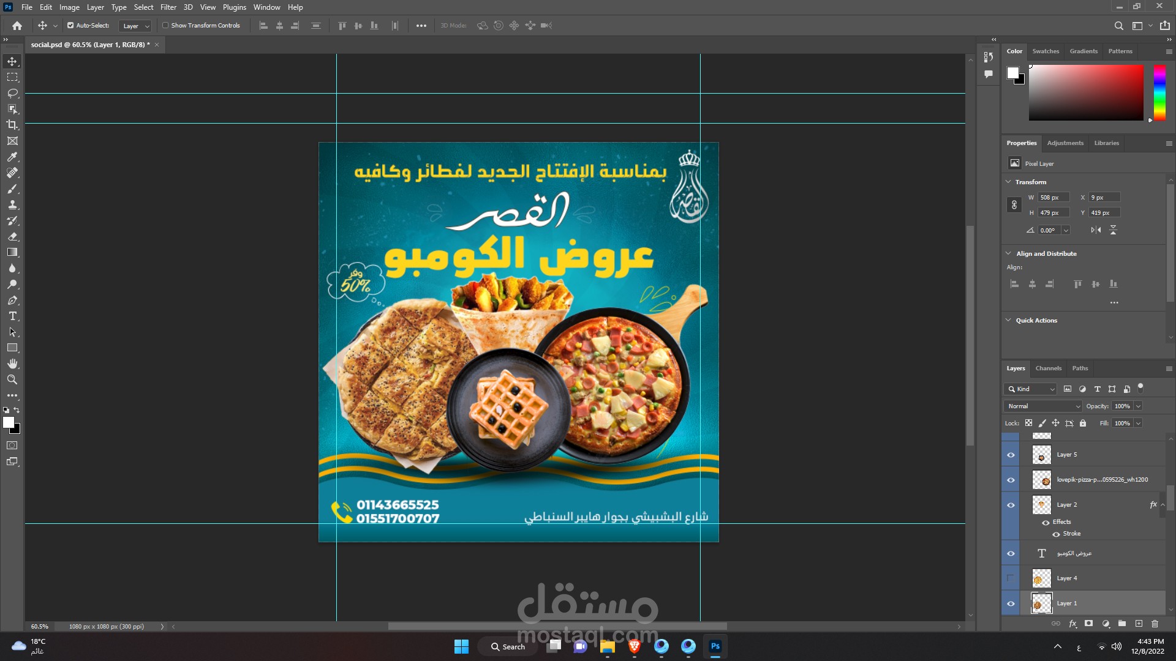Select the Eraser tool

pyautogui.click(x=12, y=236)
